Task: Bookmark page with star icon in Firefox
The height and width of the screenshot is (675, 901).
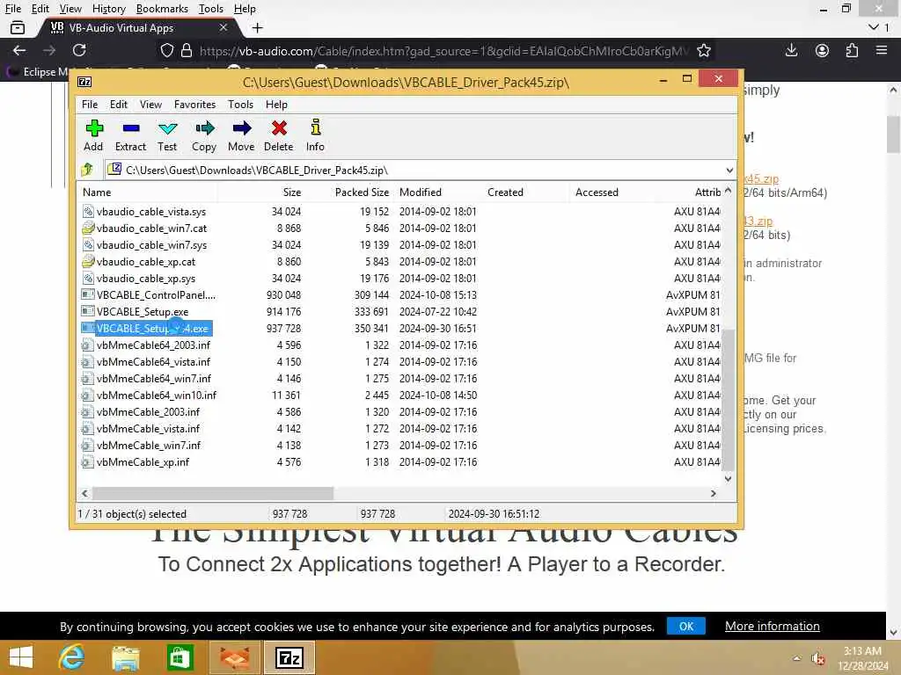Action: 704,50
